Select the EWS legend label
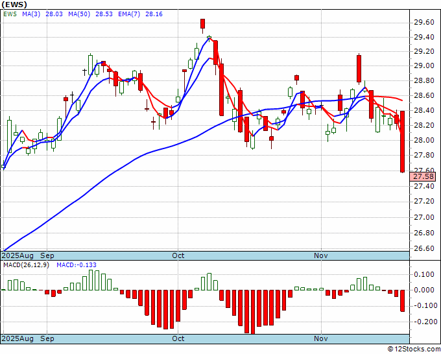The image size is (441, 354). 10,14
